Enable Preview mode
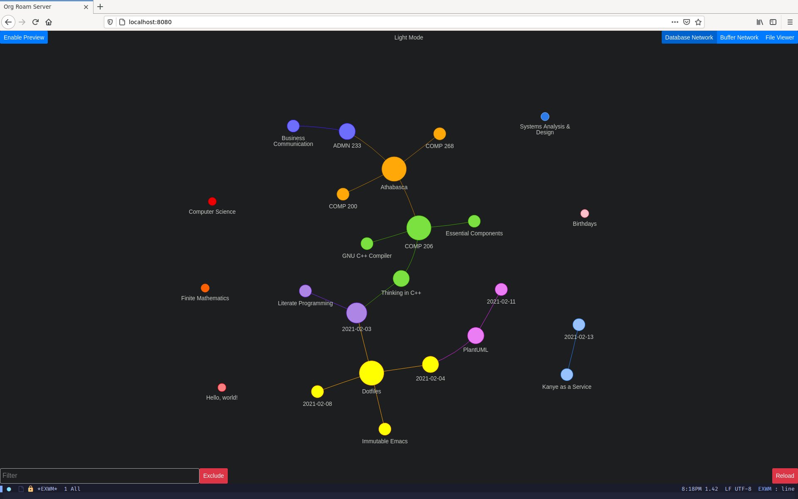The width and height of the screenshot is (798, 499). [x=24, y=37]
